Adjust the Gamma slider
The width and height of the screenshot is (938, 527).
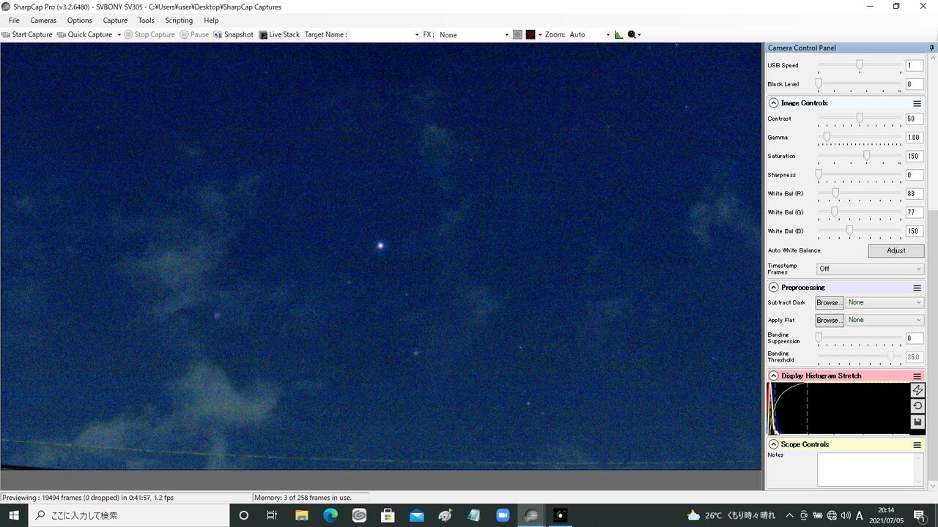(x=860, y=137)
